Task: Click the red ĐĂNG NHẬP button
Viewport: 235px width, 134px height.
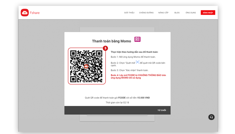Action: (x=208, y=13)
